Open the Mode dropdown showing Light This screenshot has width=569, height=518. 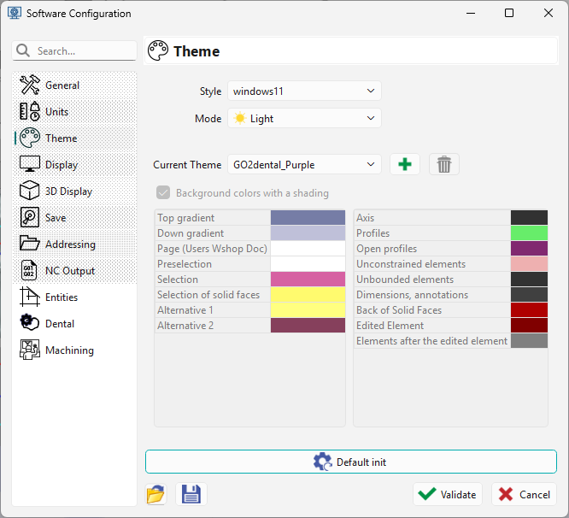(x=304, y=118)
